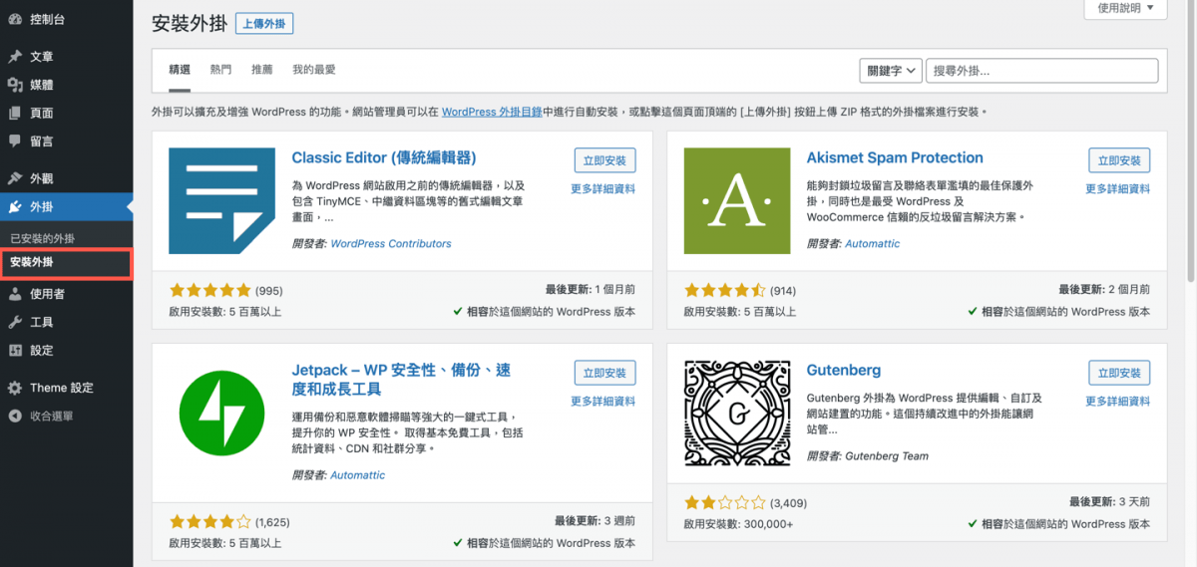Click the pages icon beside 頁面
This screenshot has width=1197, height=567.
(15, 113)
